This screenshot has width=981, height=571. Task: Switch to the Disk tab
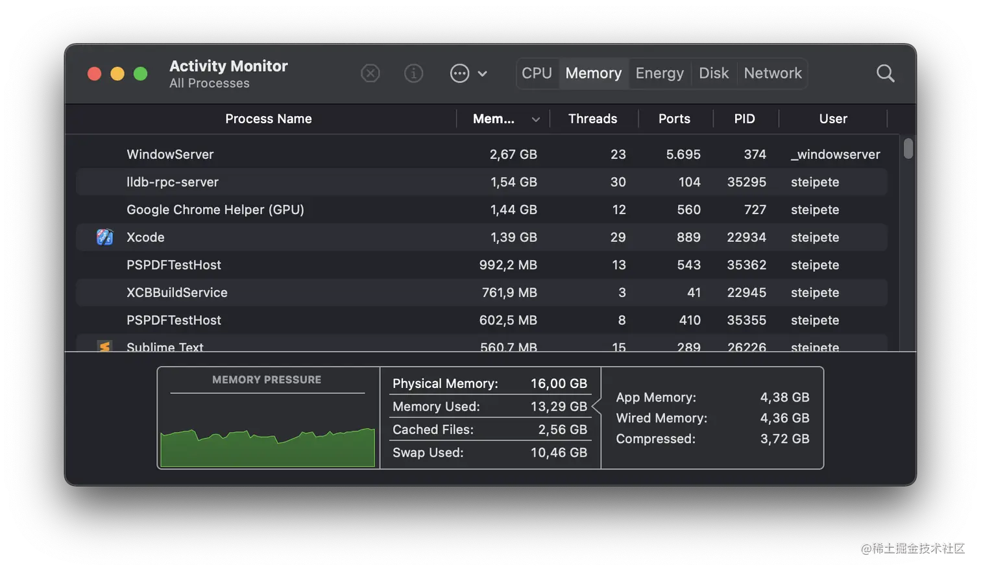[714, 73]
